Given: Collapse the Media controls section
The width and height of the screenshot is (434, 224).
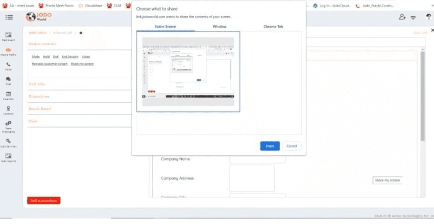Looking at the screenshot, I should pyautogui.click(x=42, y=44).
